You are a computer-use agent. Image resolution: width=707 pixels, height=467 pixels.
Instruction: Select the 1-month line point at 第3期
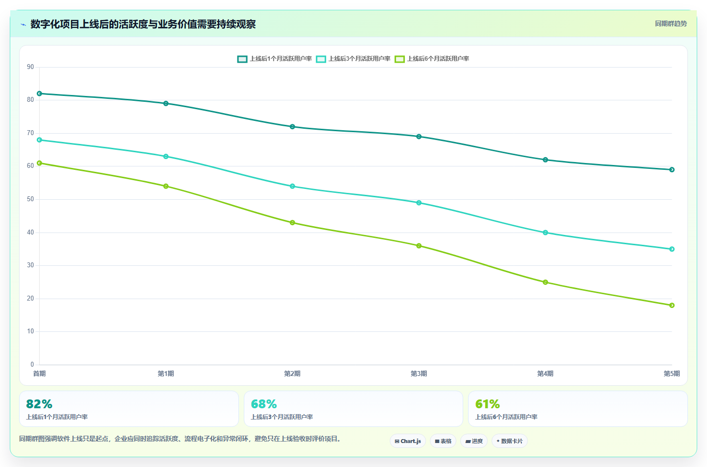pyautogui.click(x=419, y=137)
